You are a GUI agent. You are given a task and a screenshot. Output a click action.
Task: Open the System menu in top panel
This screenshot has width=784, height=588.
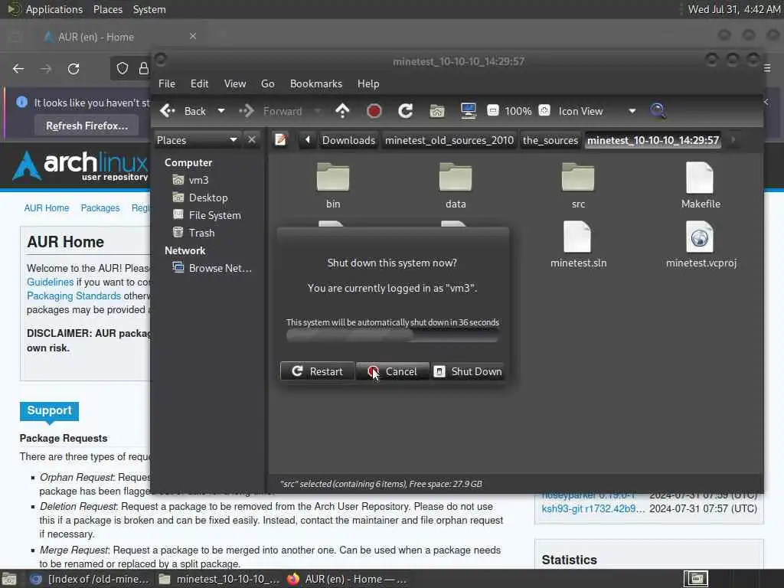(149, 9)
